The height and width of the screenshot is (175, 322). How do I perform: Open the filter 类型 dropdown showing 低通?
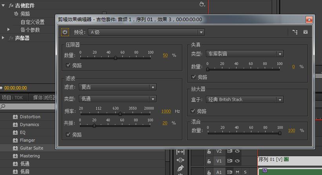118,99
